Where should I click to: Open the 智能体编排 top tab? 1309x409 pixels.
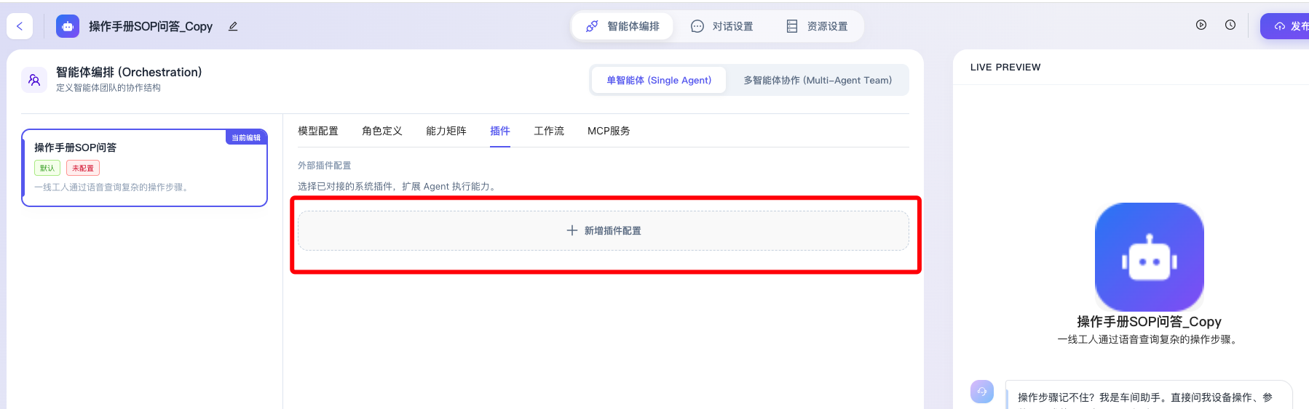[623, 26]
